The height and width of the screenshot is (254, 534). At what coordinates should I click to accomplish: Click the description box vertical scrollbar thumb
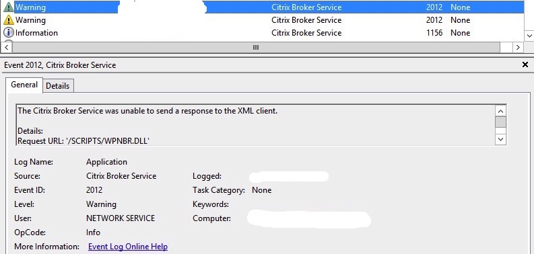pos(500,122)
